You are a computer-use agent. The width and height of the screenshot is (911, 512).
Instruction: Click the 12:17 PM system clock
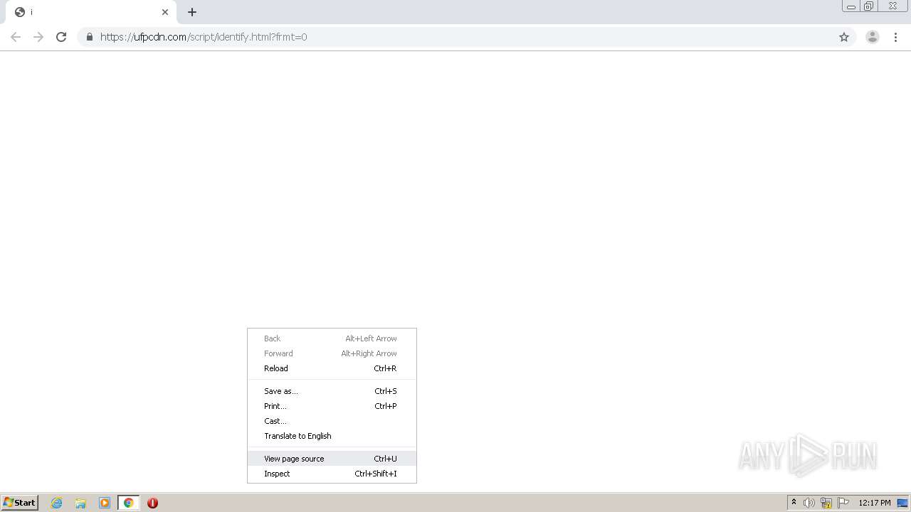pyautogui.click(x=875, y=503)
